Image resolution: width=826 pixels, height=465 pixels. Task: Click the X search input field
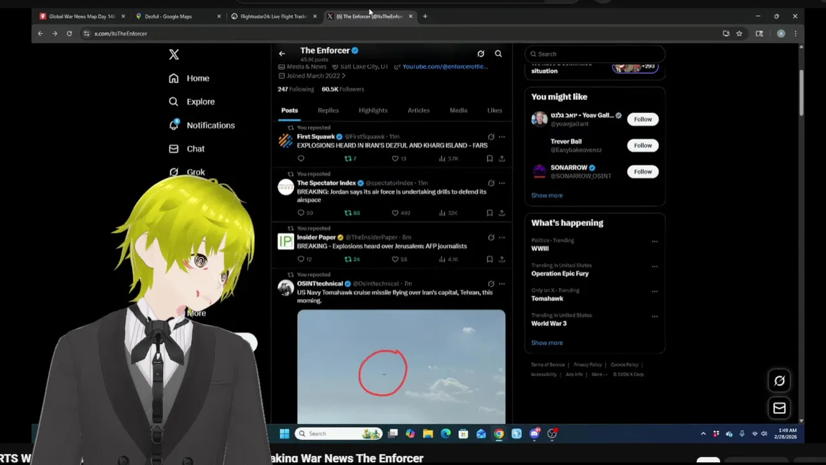tap(594, 54)
